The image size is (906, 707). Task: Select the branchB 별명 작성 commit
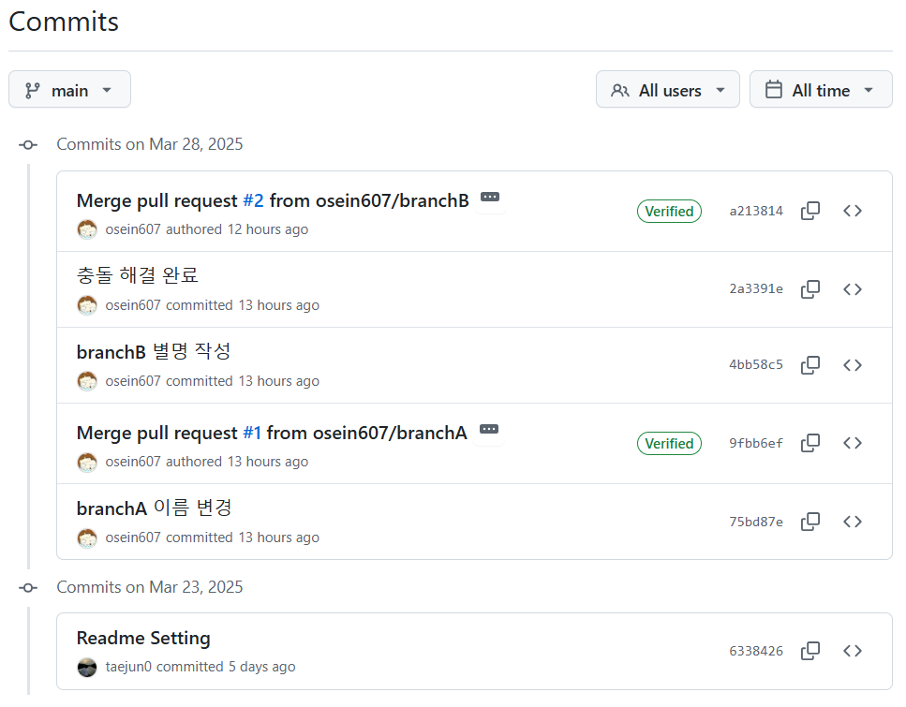pos(156,352)
